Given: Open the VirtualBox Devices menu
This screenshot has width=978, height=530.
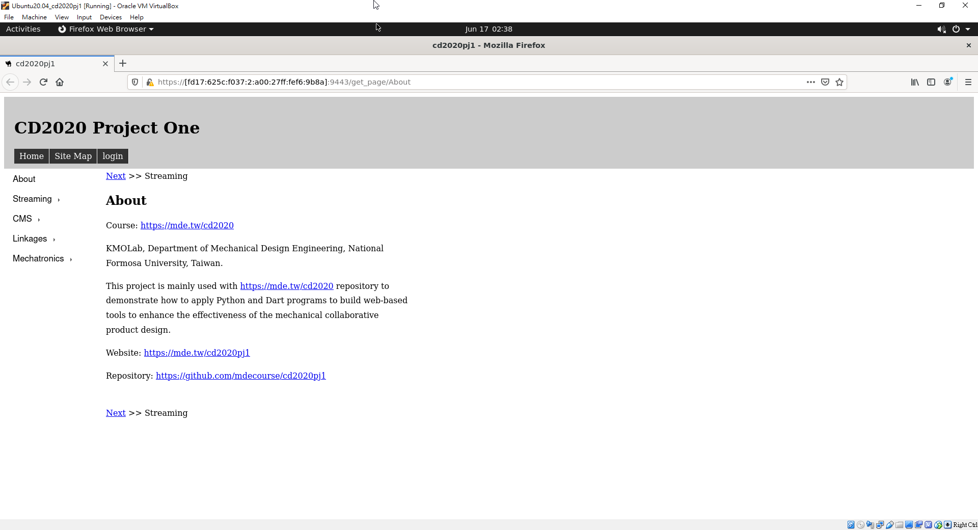Looking at the screenshot, I should pos(111,17).
